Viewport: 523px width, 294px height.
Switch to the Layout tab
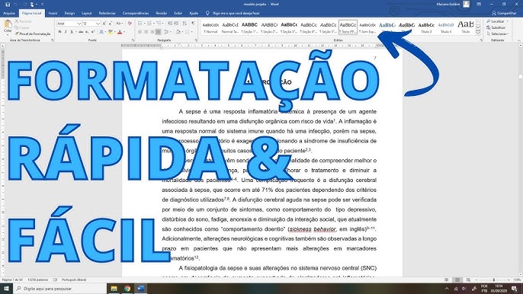pos(86,13)
